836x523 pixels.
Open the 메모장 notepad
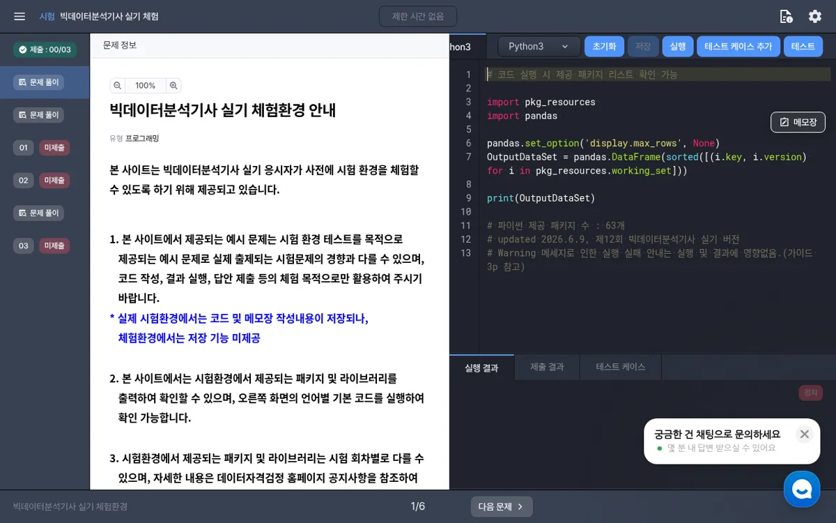(798, 122)
